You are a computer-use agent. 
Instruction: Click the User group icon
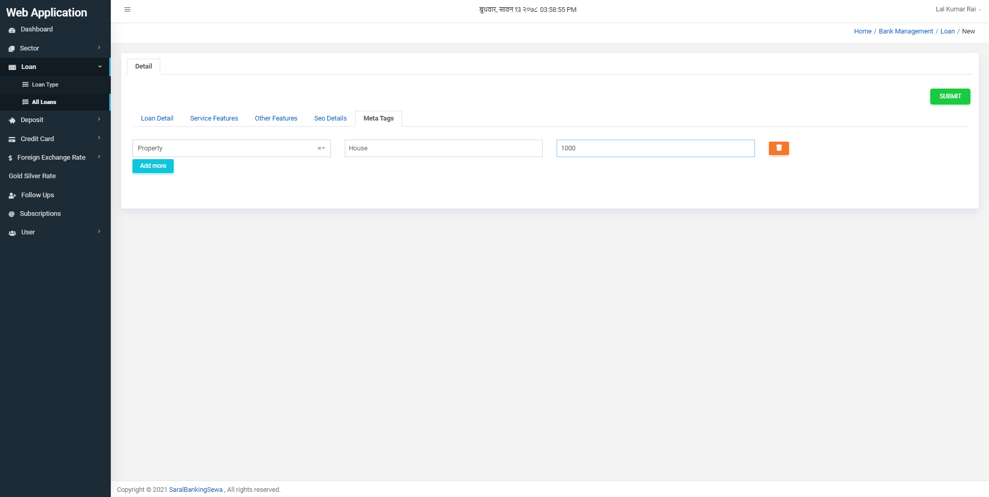[x=12, y=233]
